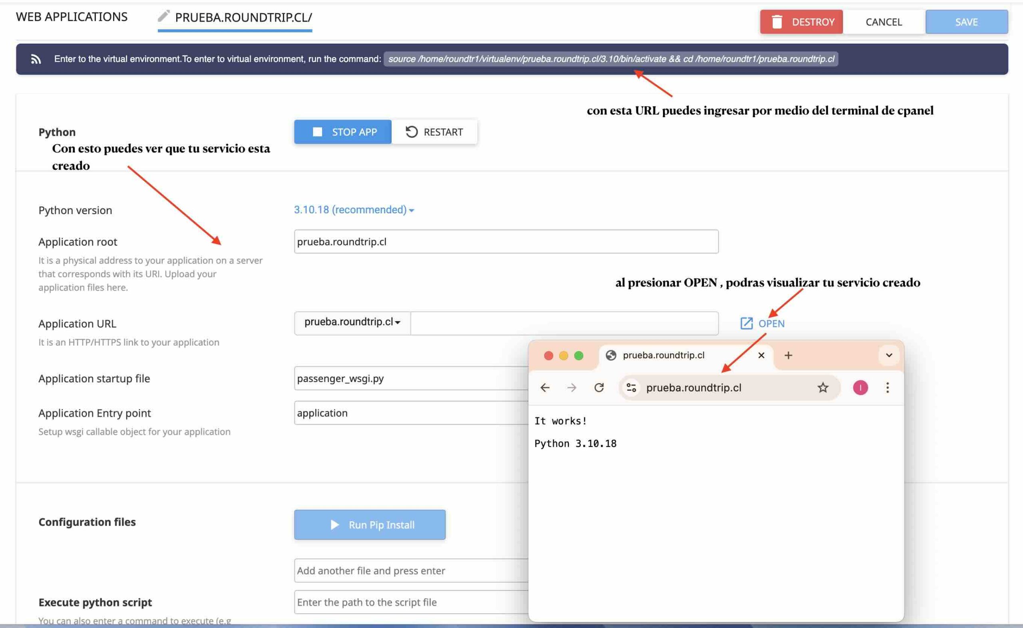This screenshot has width=1023, height=628.
Task: Go back in the browser
Action: (x=545, y=388)
